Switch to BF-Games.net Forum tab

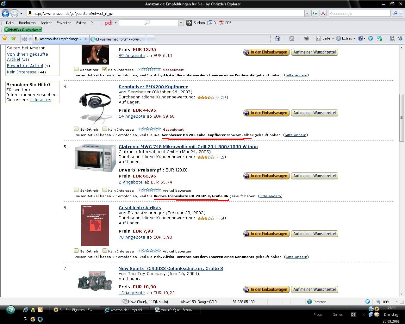117,39
